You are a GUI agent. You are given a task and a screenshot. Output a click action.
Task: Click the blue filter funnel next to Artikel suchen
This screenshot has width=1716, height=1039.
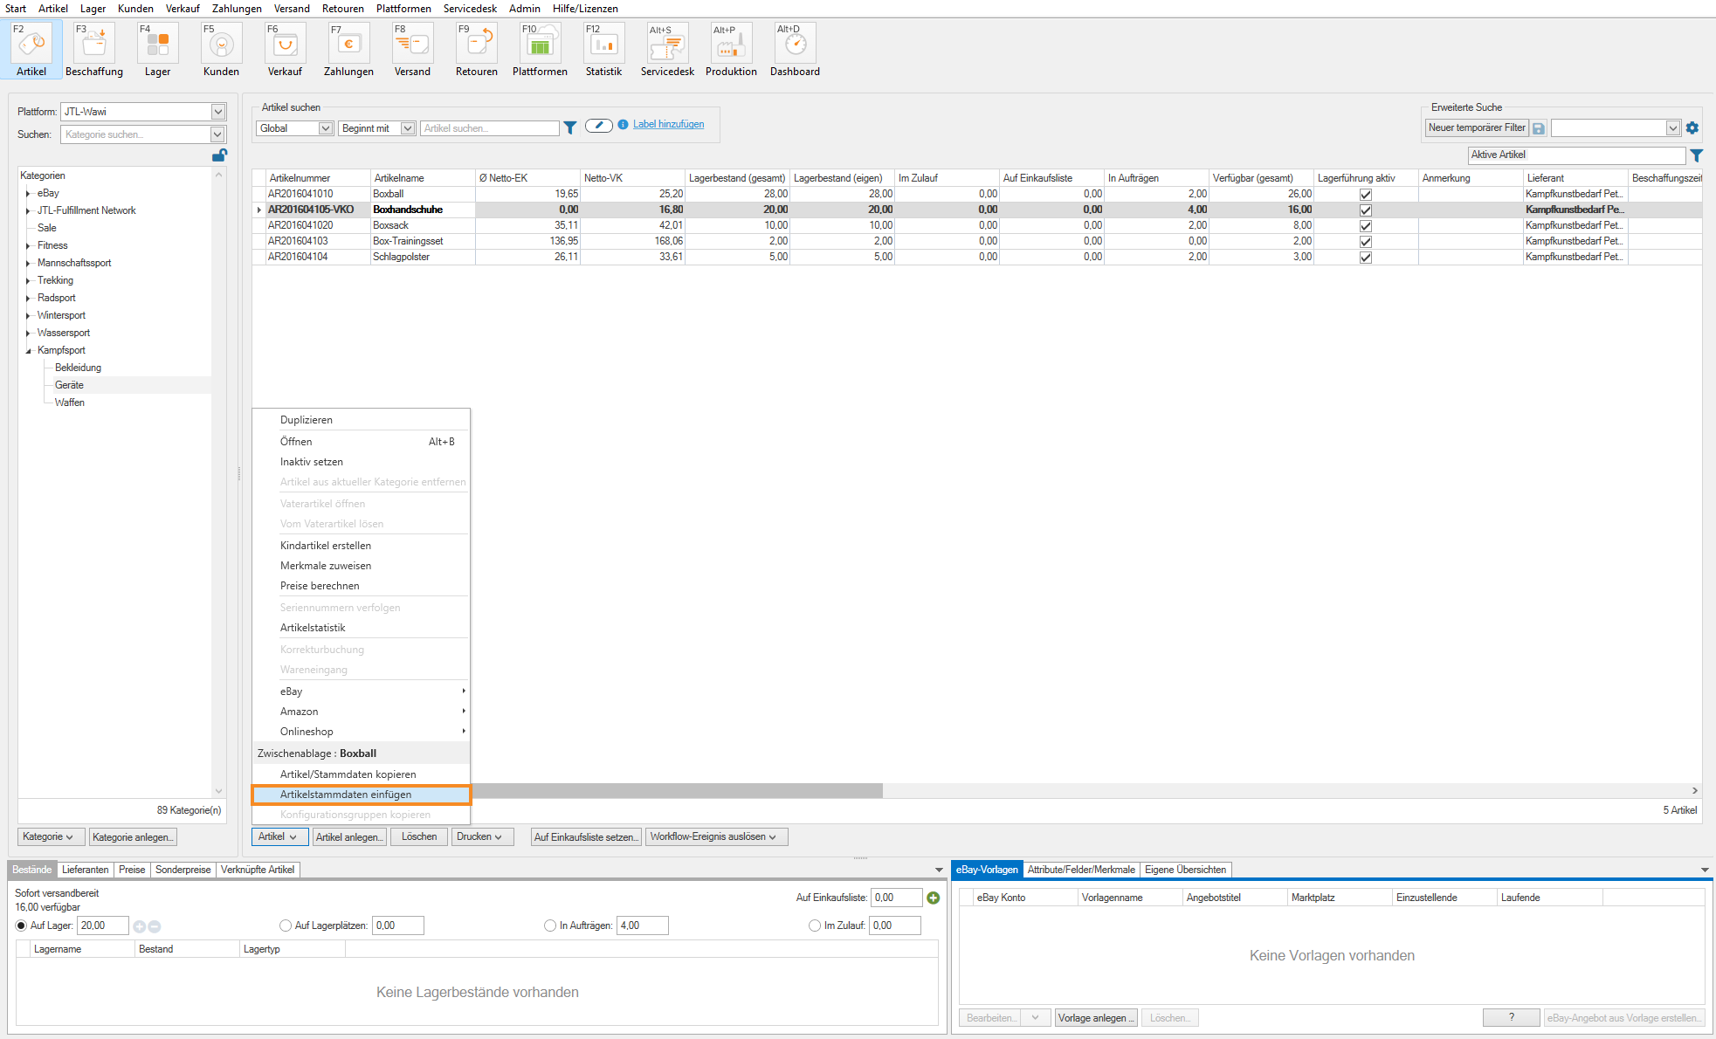pos(570,127)
